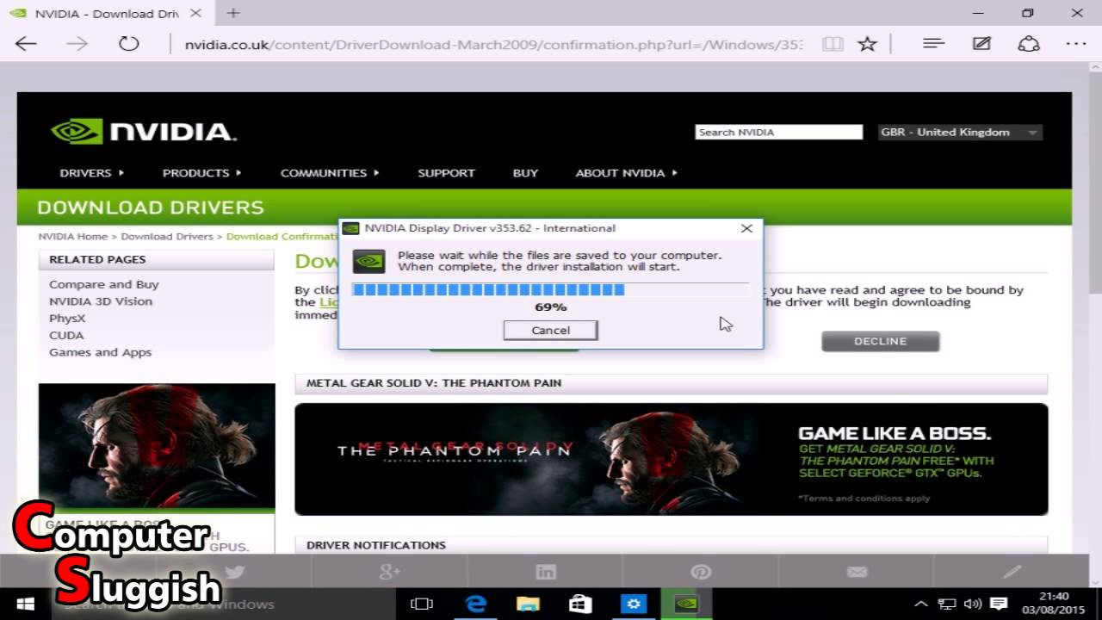Open the Compare and Buy link

click(x=104, y=284)
